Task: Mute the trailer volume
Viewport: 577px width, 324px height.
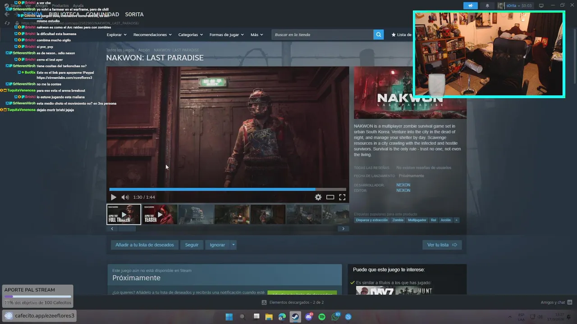Action: (x=125, y=197)
